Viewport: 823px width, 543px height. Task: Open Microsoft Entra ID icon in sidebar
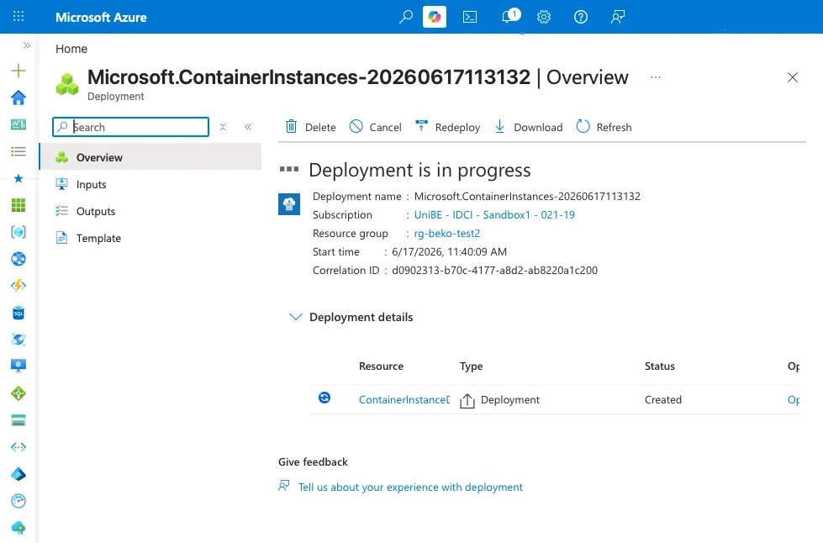coord(18,474)
